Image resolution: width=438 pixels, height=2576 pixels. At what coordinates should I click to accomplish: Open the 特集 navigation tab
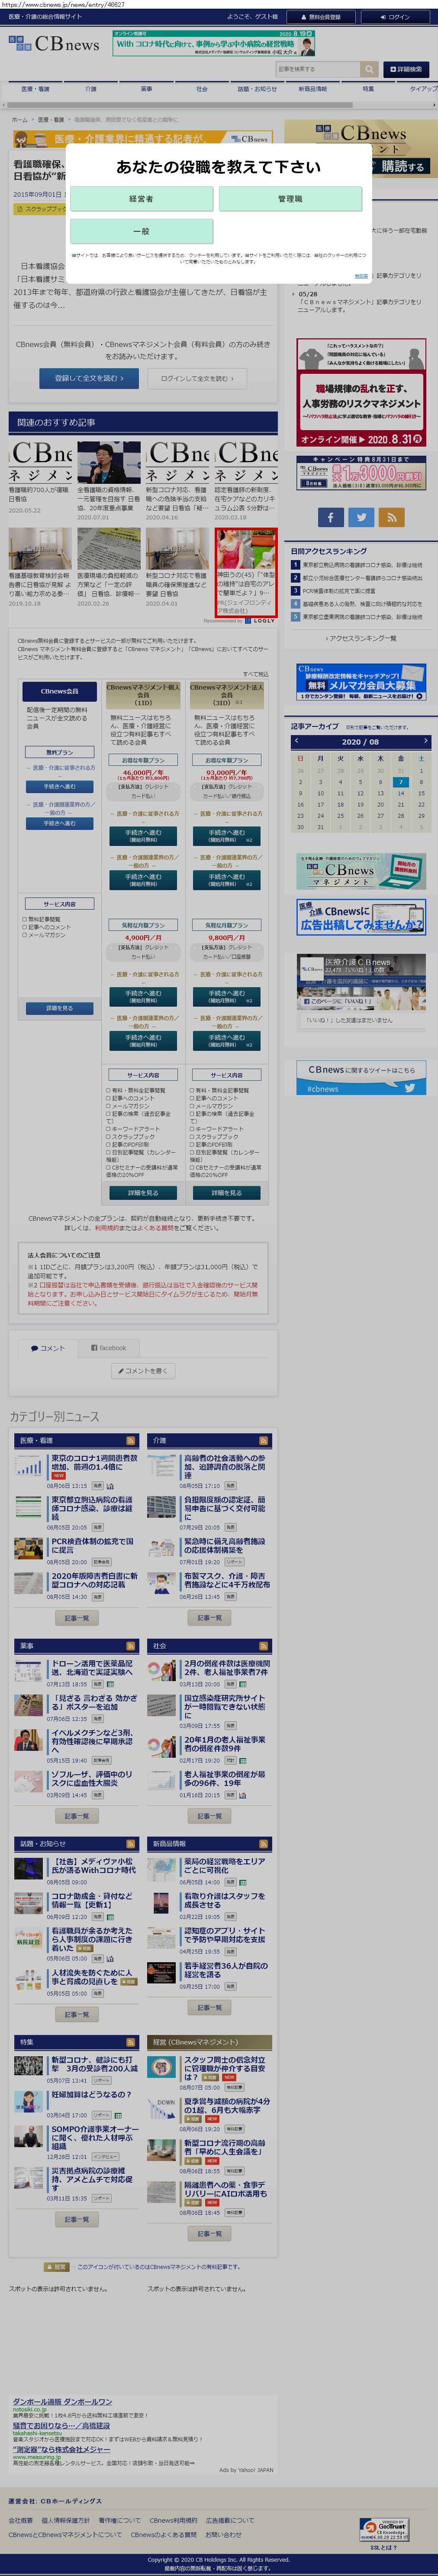[368, 89]
